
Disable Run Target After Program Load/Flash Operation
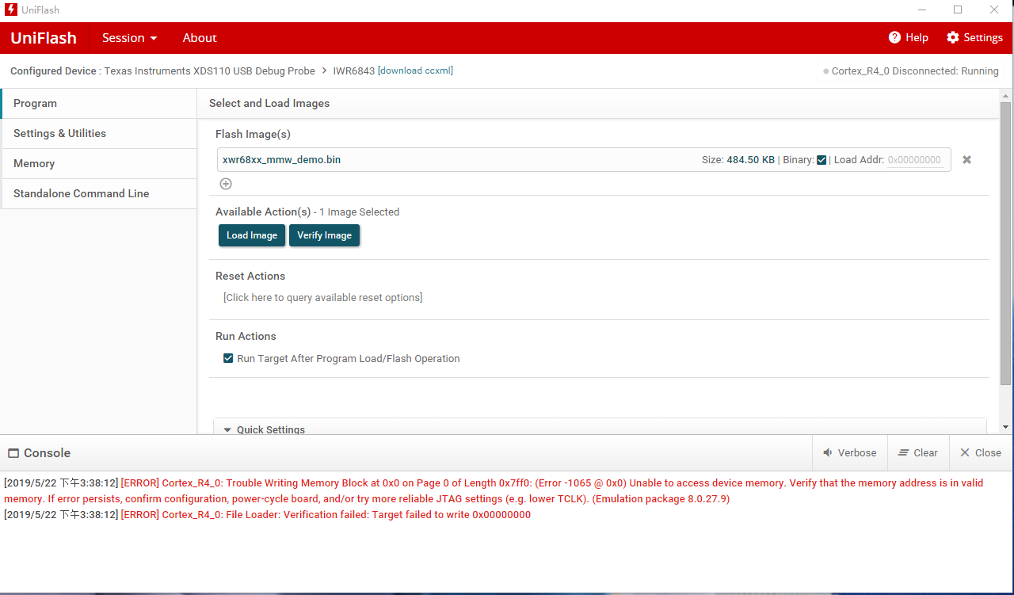coord(228,358)
